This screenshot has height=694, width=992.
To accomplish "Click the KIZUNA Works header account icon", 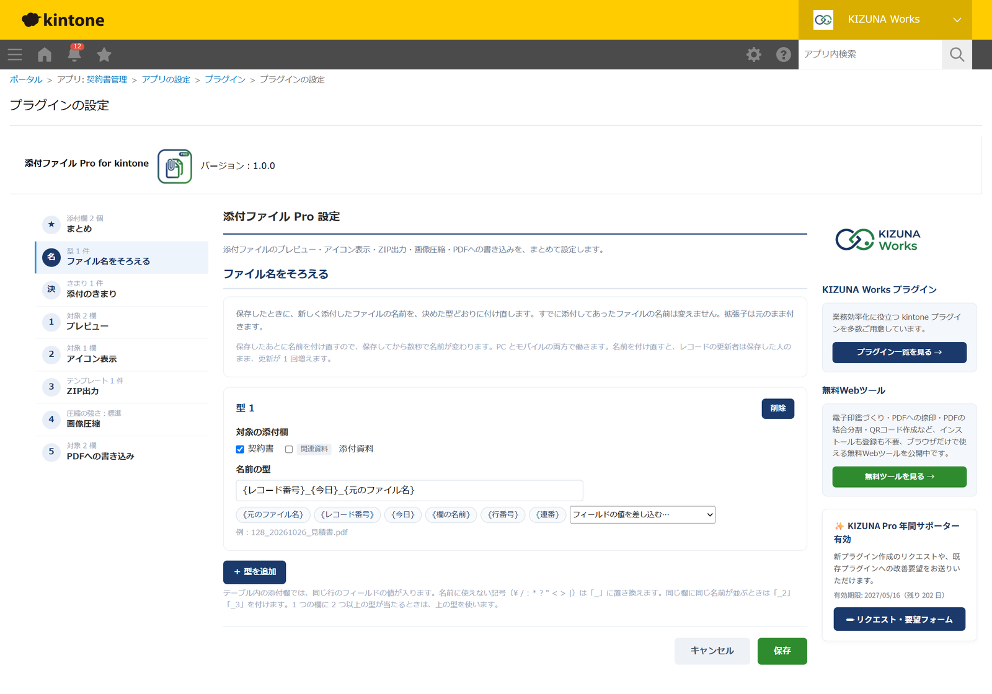I will click(823, 20).
